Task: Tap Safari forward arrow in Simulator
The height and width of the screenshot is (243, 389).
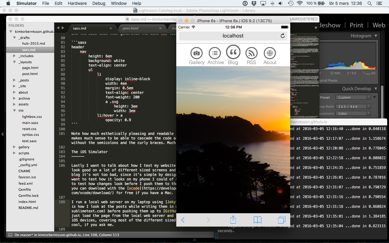Action: click(208, 220)
